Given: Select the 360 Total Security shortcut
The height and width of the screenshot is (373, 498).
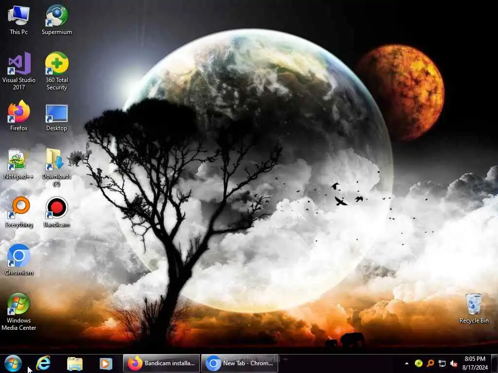Looking at the screenshot, I should (56, 71).
